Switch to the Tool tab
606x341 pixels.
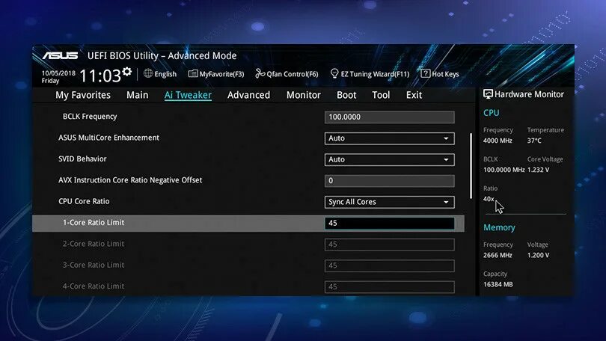[x=381, y=95]
